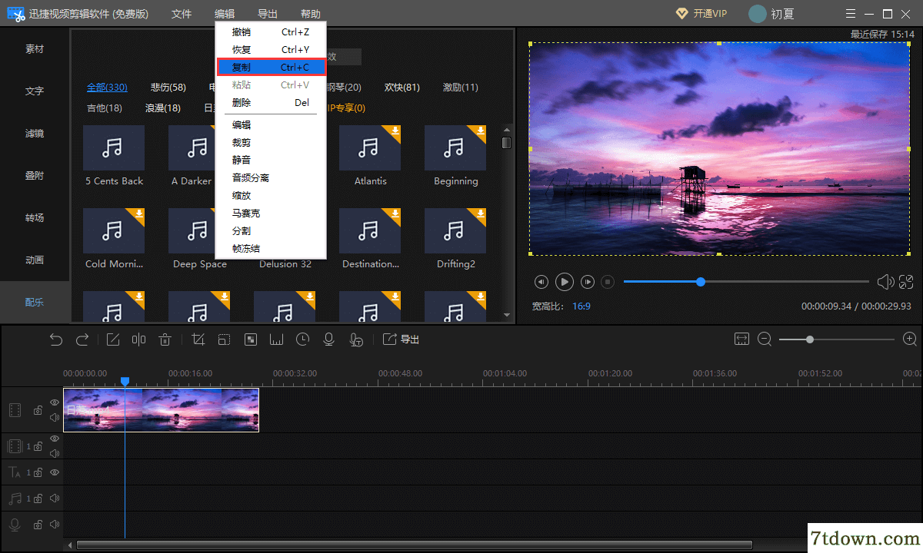Viewport: 923px width, 553px height.
Task: Switch the preview to full screen
Action: tap(906, 282)
